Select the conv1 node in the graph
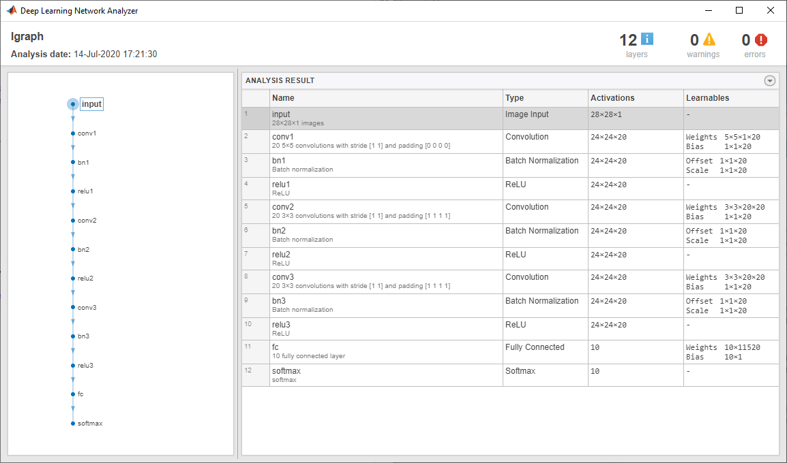The image size is (787, 463). (84, 133)
